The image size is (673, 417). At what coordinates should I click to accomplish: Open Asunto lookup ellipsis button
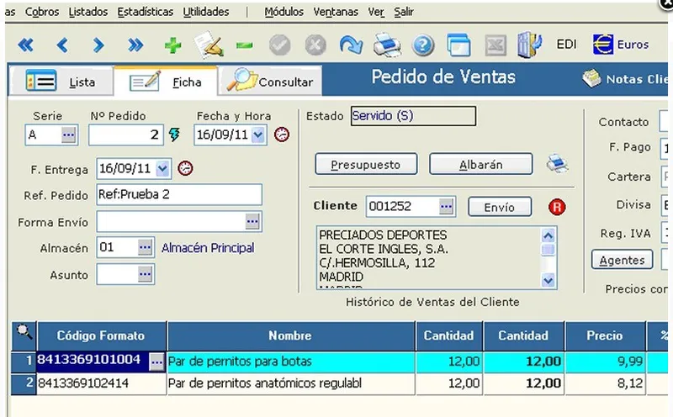click(x=145, y=274)
